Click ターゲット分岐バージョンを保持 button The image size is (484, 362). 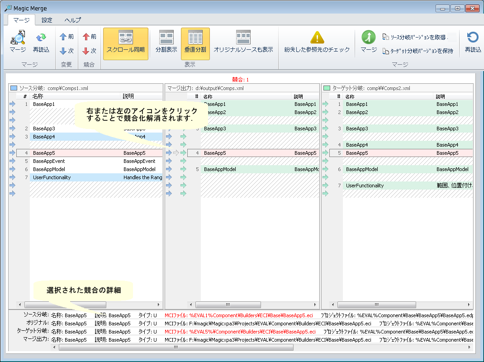click(418, 51)
